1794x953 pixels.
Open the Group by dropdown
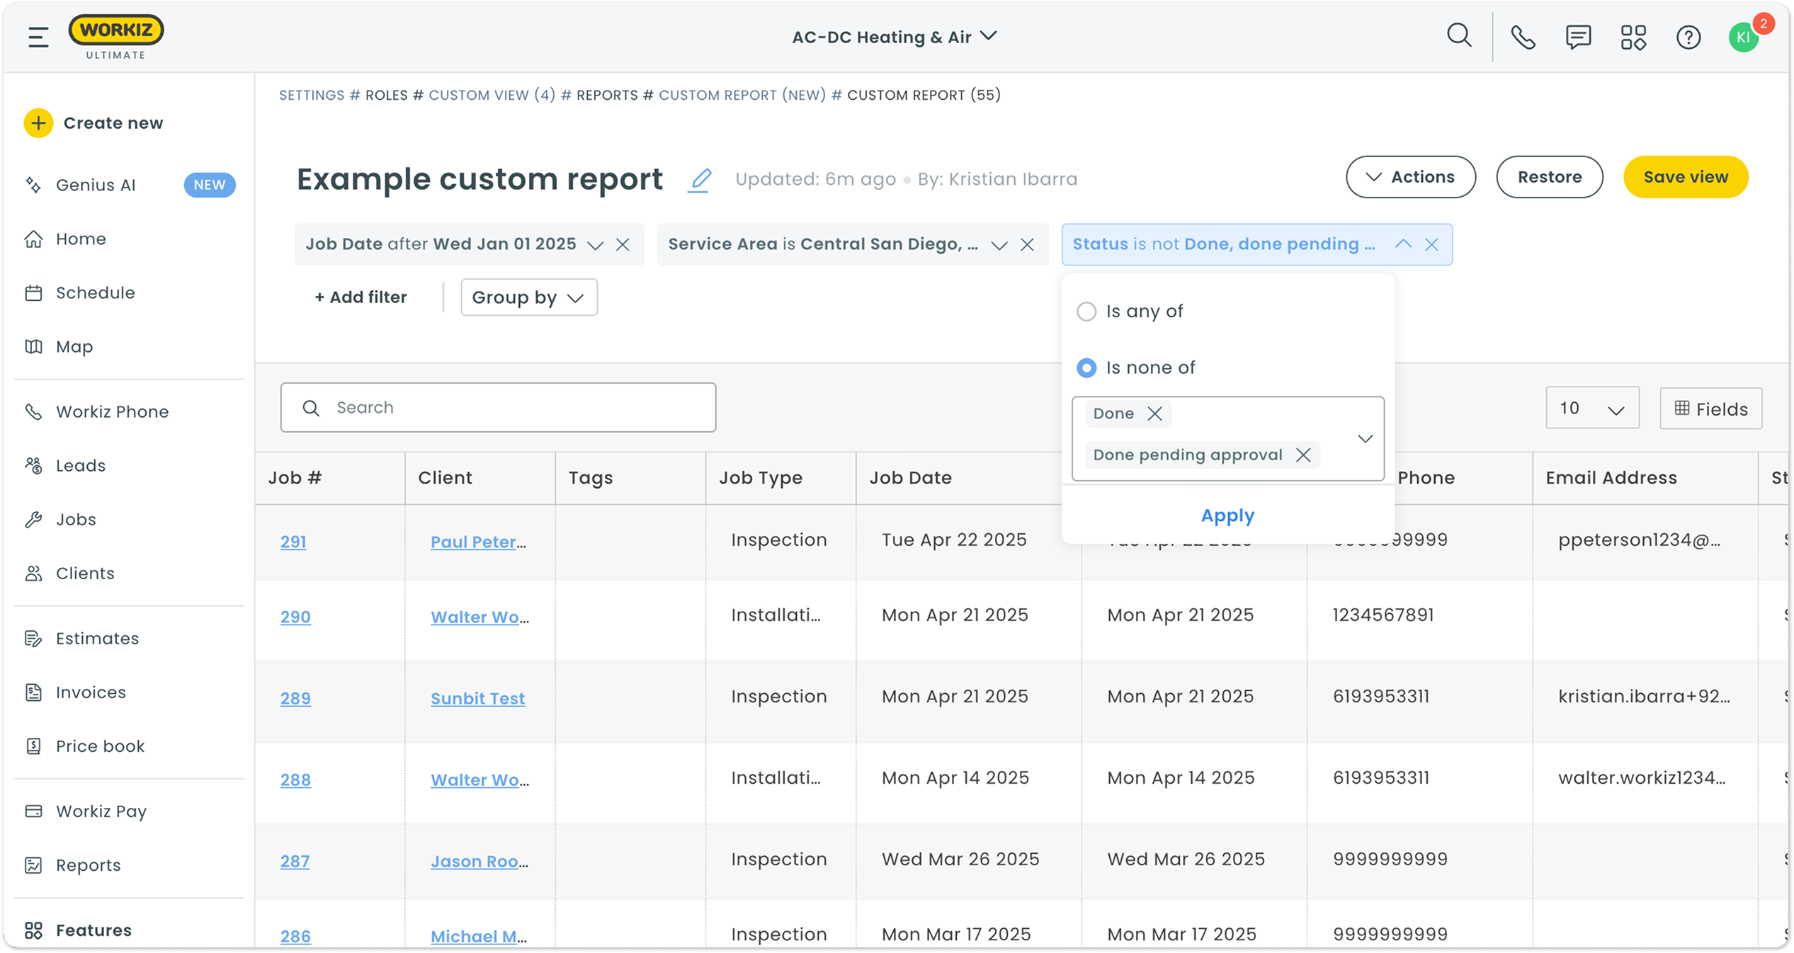pyautogui.click(x=529, y=297)
